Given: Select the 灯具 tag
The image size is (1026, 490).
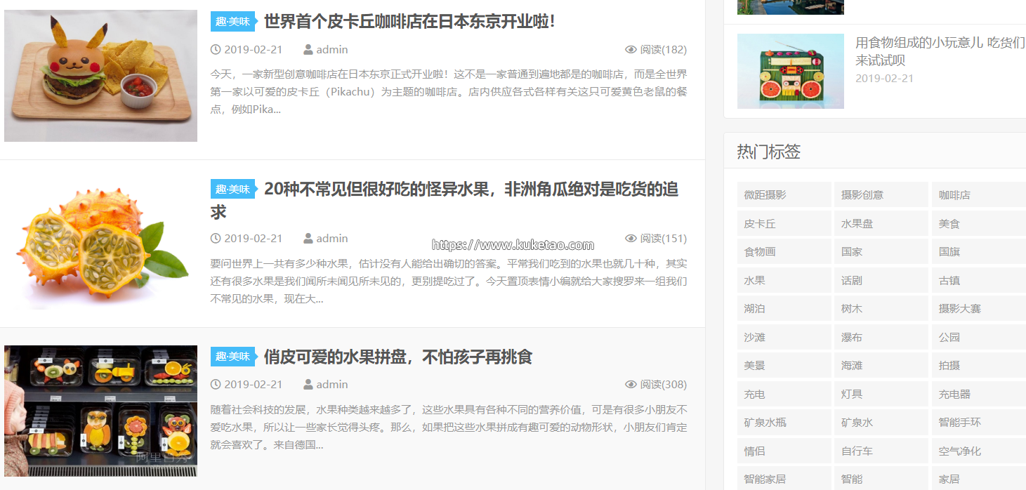Looking at the screenshot, I should pyautogui.click(x=881, y=395).
